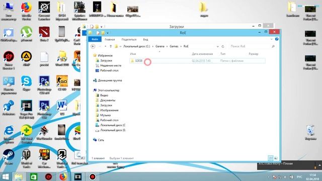Open the Driver Booster desktop shortcut

point(9,60)
